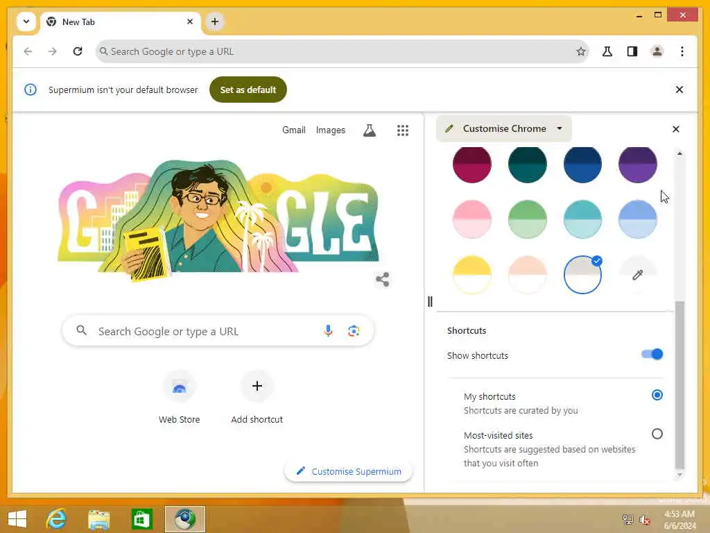
Task: Click the side panel resize handle
Action: click(x=430, y=301)
